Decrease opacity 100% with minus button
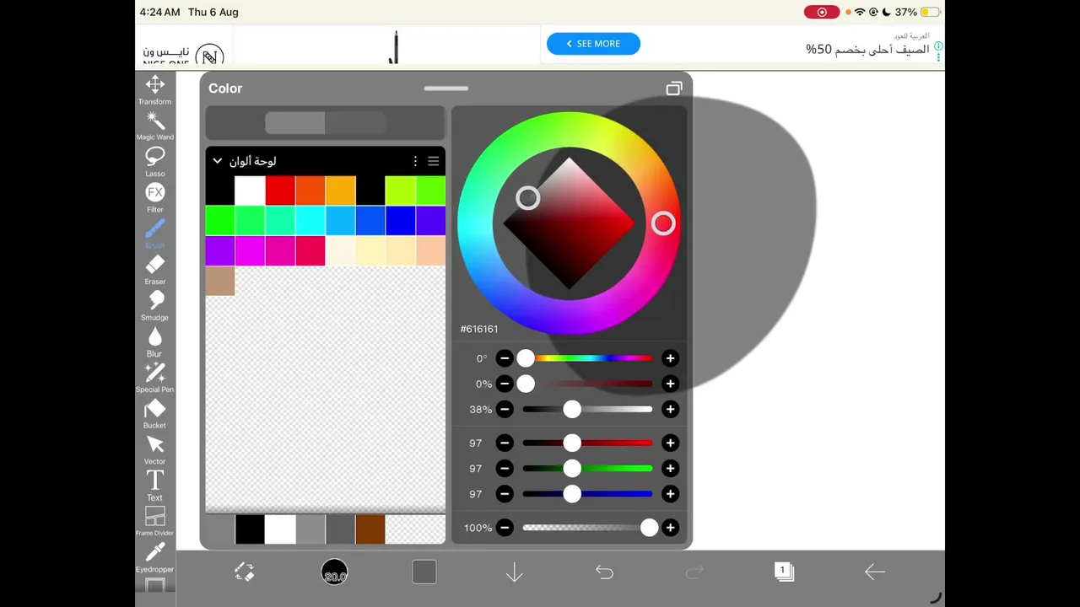Viewport: 1080px width, 607px height. tap(505, 528)
